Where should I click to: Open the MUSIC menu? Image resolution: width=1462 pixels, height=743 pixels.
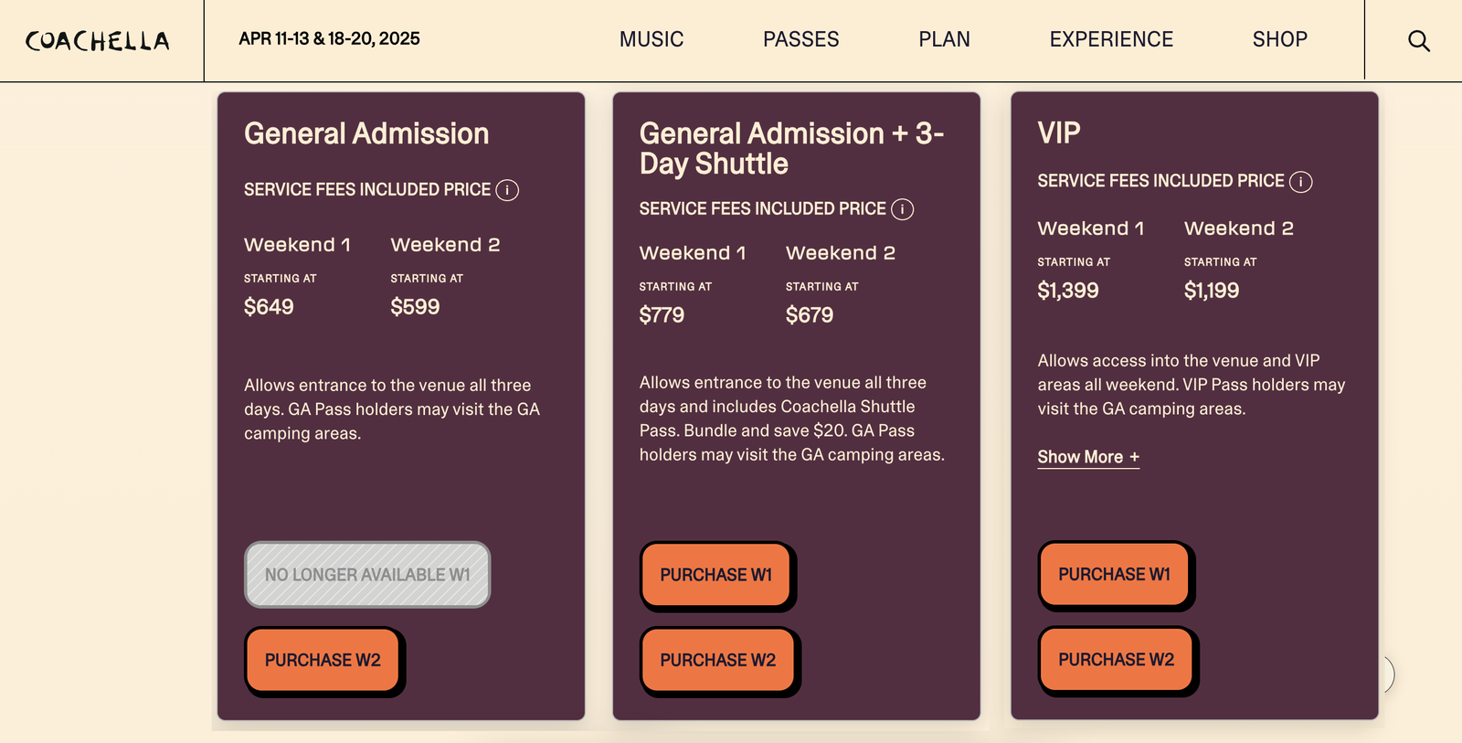tap(652, 39)
